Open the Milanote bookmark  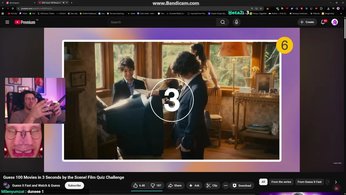click(315, 13)
